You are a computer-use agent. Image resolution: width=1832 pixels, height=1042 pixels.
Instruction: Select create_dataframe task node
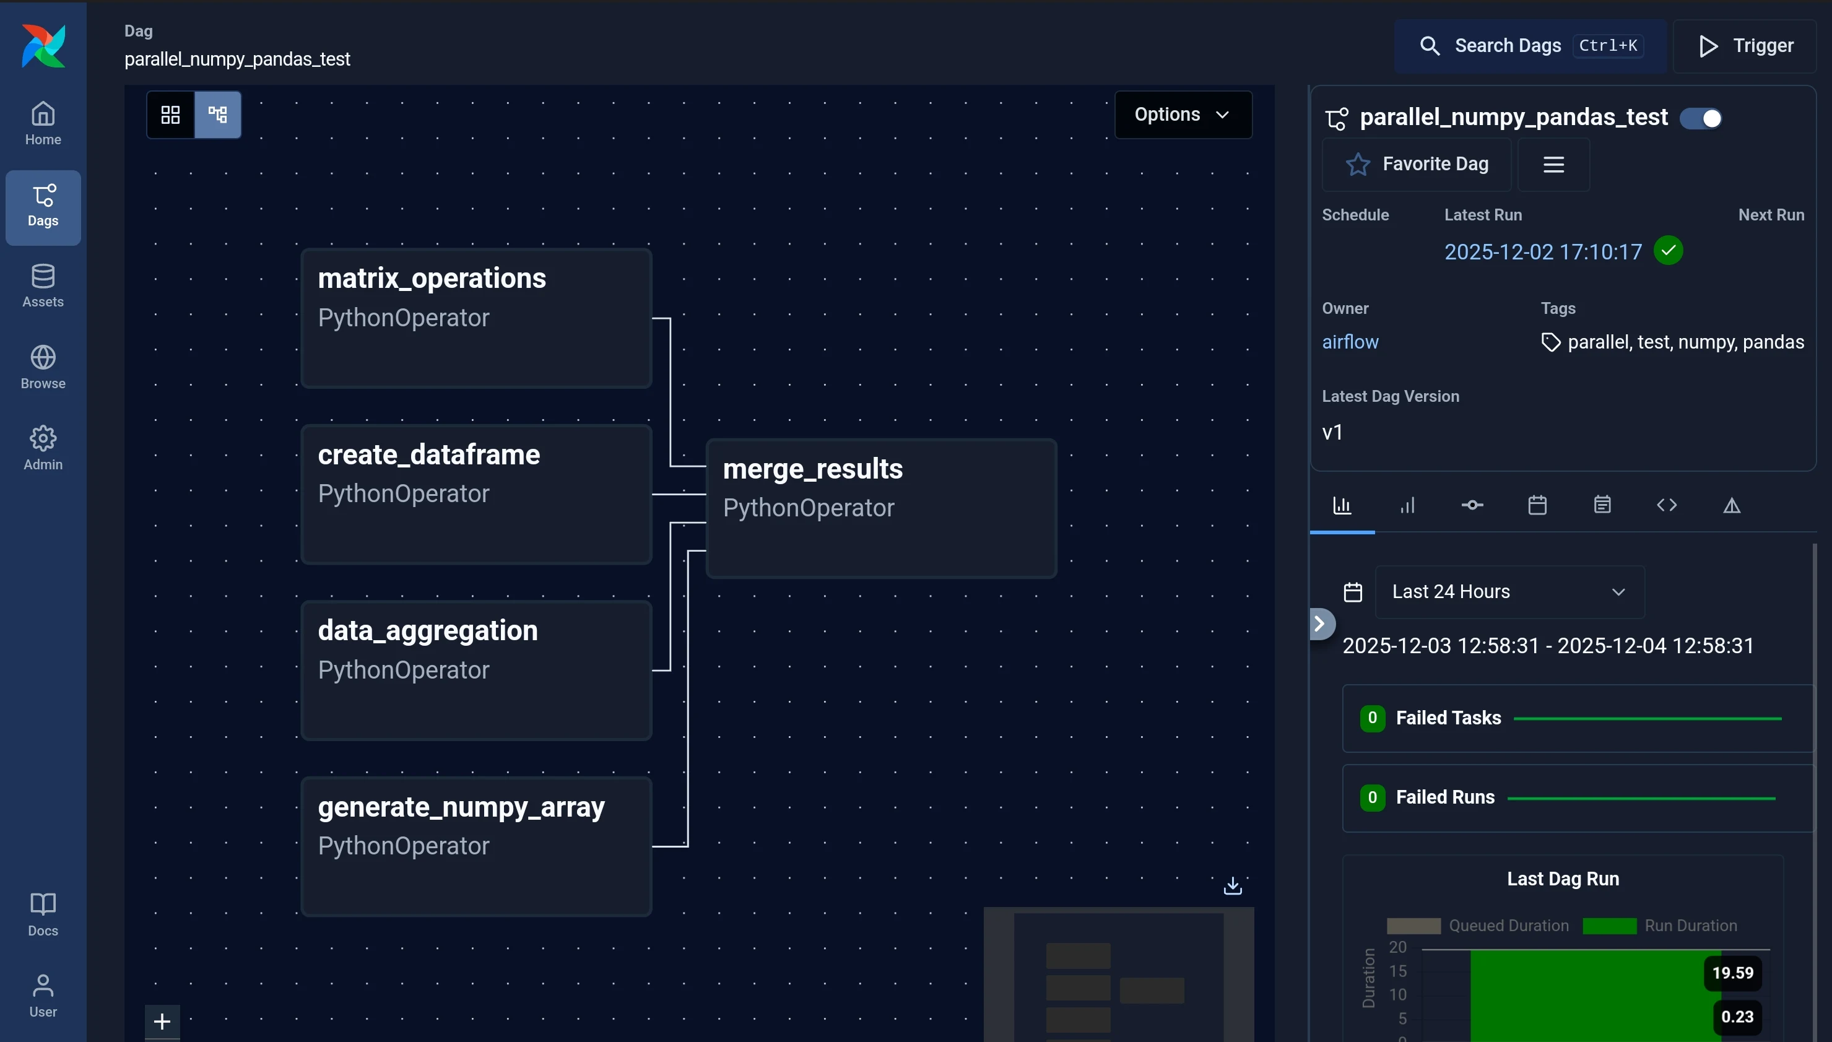click(476, 494)
